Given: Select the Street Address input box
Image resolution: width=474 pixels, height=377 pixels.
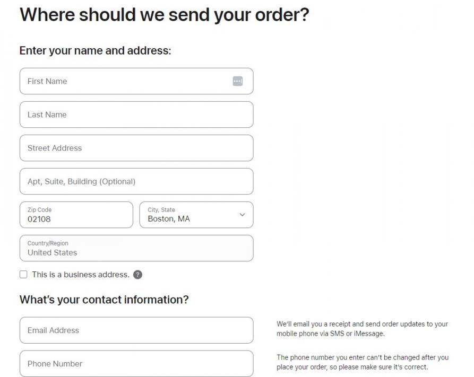Looking at the screenshot, I should (136, 148).
